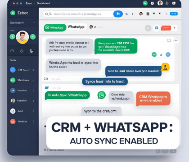Click the yellow badge icon on the sync bubble

click(165, 67)
